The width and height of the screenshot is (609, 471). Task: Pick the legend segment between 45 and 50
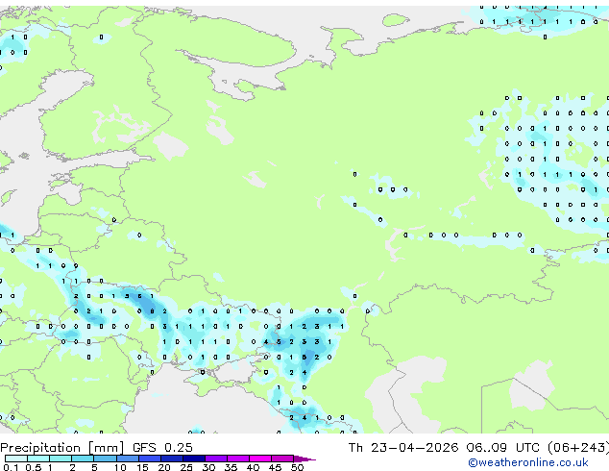pyautogui.click(x=282, y=459)
